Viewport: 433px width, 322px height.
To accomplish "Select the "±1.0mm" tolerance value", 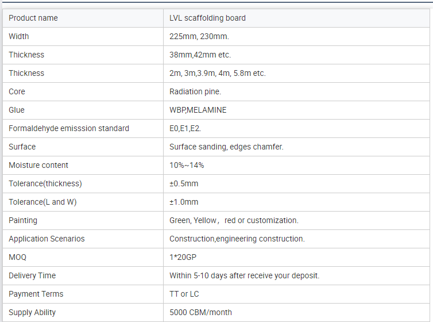I will [184, 202].
